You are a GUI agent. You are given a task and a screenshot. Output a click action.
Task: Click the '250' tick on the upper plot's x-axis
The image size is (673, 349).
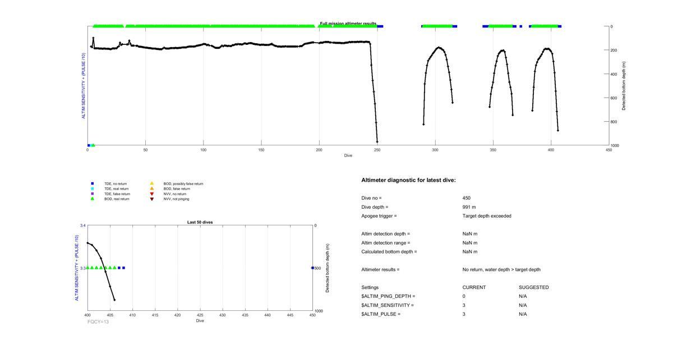(x=377, y=150)
